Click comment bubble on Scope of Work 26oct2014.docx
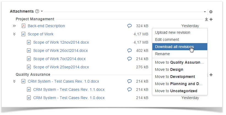Viewport: 226px width, 115px height. [x=129, y=51]
